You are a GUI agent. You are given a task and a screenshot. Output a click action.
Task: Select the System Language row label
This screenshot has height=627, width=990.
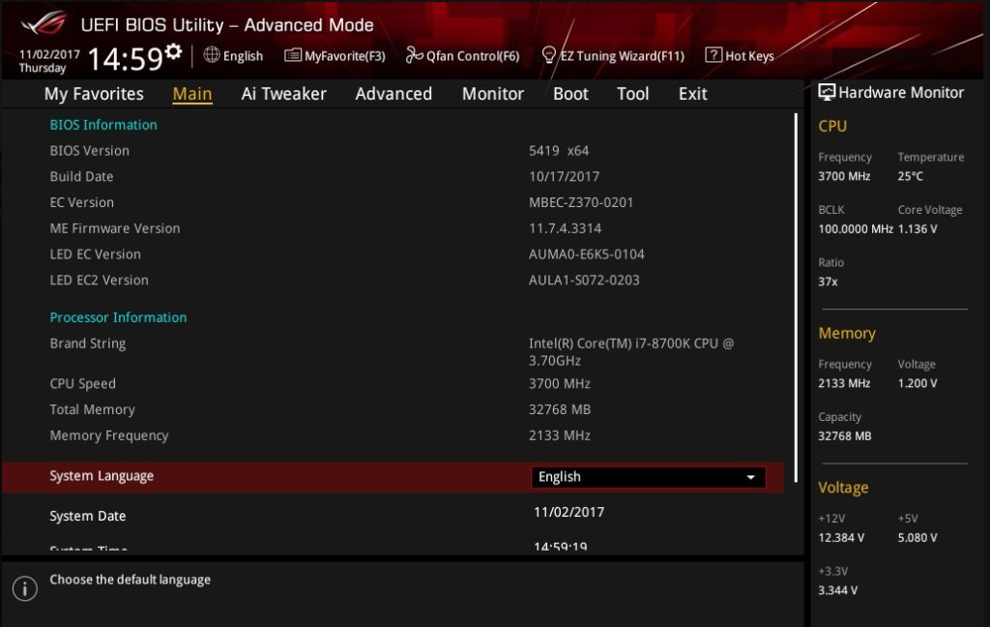(101, 476)
